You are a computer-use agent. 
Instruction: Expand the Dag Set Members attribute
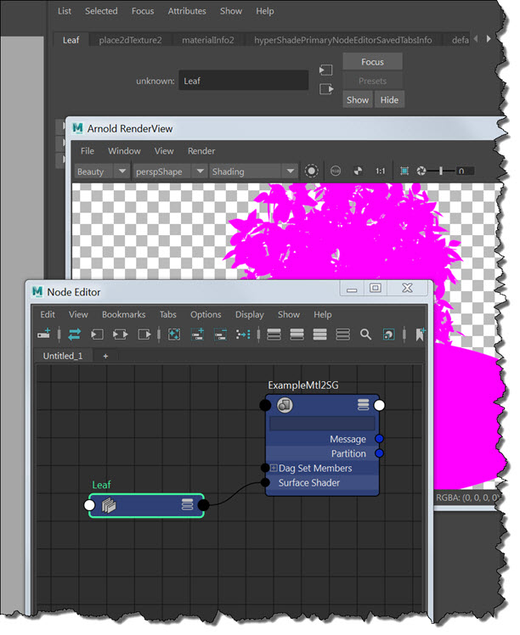tap(274, 469)
